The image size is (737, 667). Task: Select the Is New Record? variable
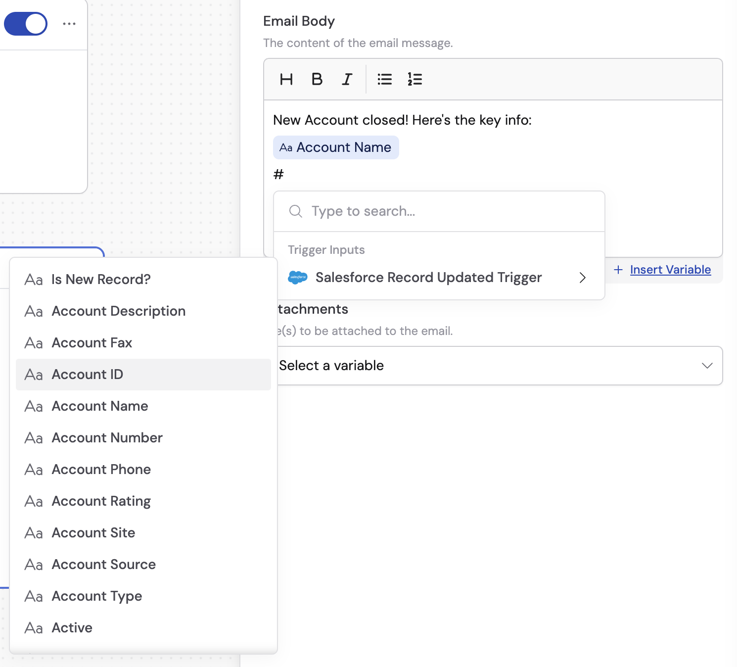[101, 279]
